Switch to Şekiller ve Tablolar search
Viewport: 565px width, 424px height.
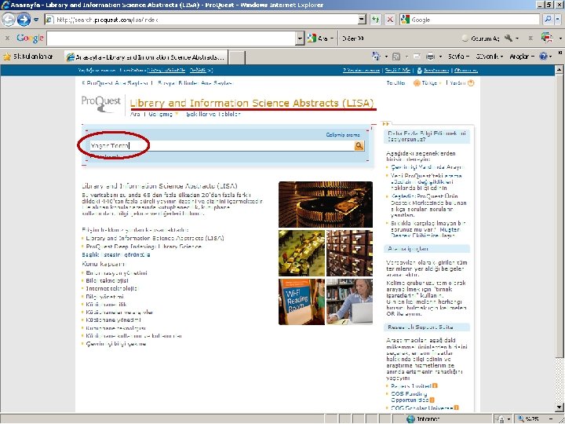coord(213,115)
